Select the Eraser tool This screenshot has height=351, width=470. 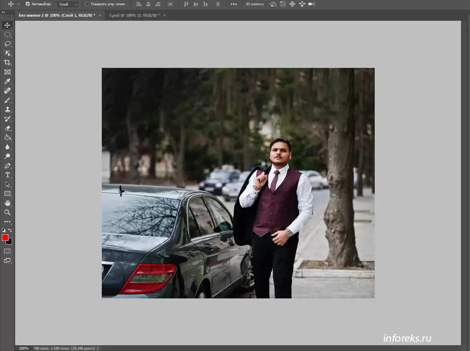[7, 128]
